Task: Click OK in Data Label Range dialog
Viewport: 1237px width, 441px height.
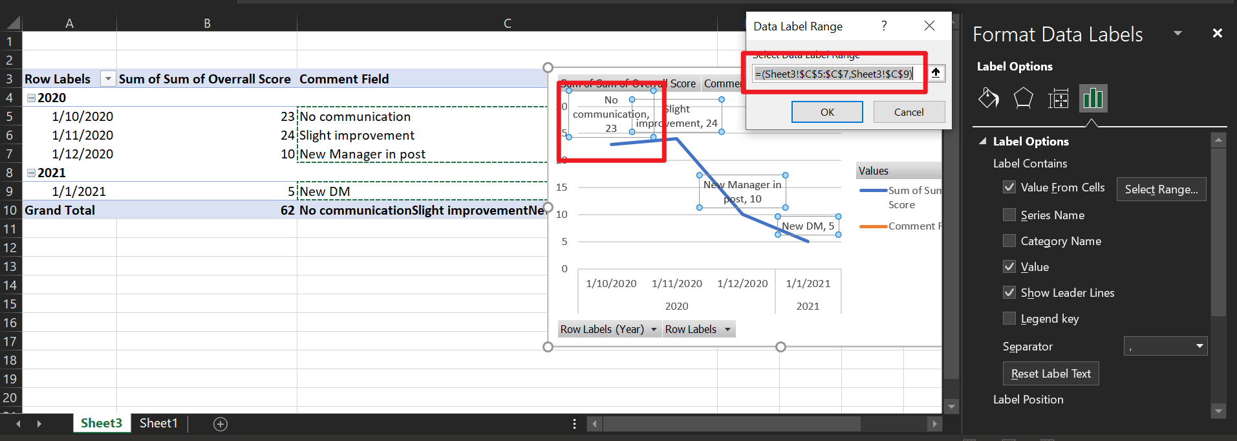Action: 827,112
